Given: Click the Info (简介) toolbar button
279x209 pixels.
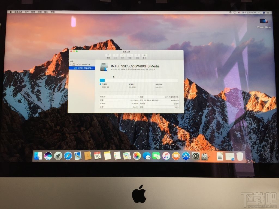Looking at the screenshot, I should pyautogui.click(x=144, y=56).
